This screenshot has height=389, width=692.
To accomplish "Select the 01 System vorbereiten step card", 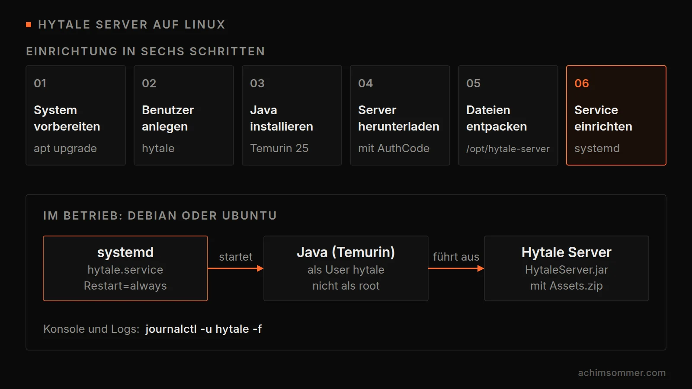I will (76, 115).
